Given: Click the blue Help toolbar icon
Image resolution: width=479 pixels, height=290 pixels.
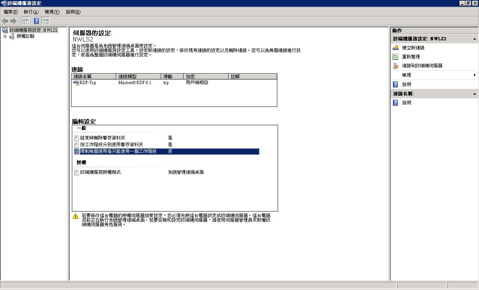Looking at the screenshot, I should tap(36, 21).
